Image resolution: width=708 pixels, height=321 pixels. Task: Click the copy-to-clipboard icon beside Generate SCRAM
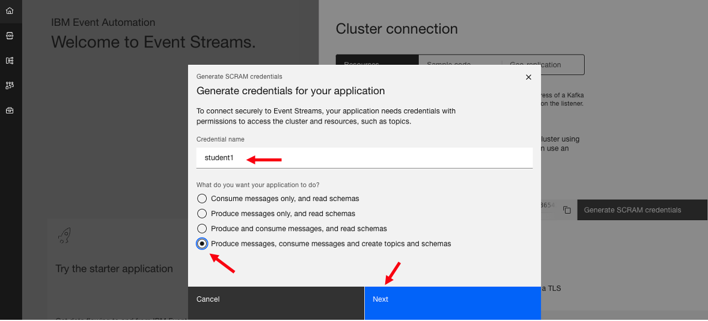click(567, 210)
